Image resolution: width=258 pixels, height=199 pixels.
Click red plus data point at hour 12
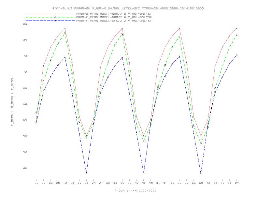[65, 29]
